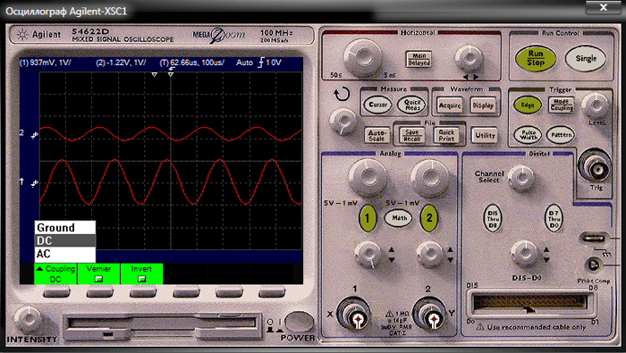Select Pattern trigger
626x353 pixels.
click(561, 135)
